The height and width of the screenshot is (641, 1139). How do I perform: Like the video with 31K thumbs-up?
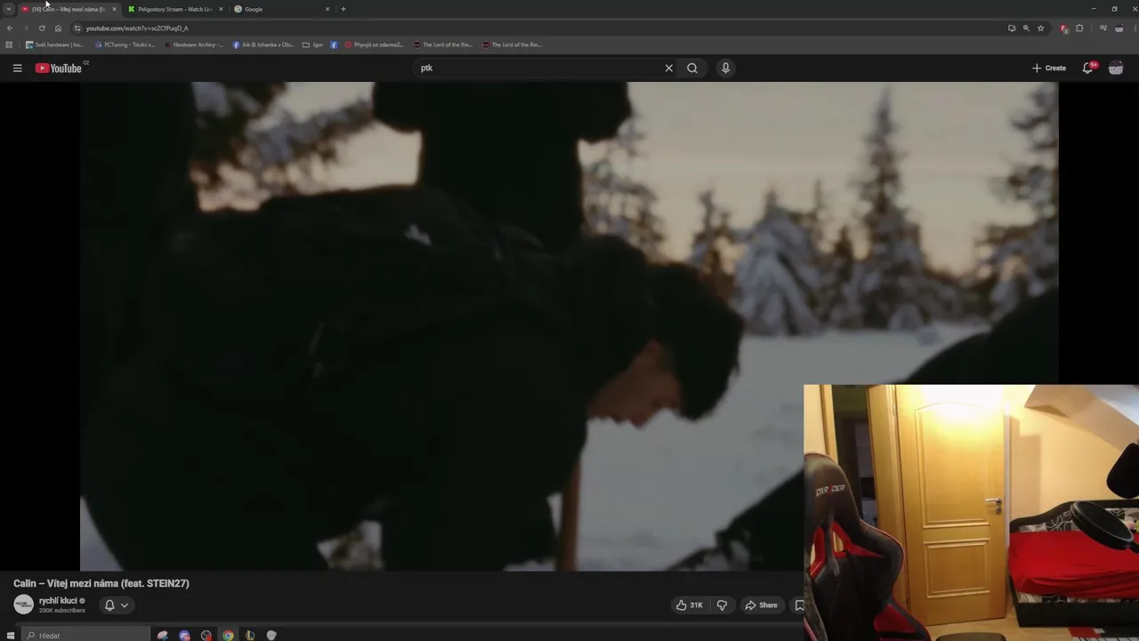tap(690, 605)
